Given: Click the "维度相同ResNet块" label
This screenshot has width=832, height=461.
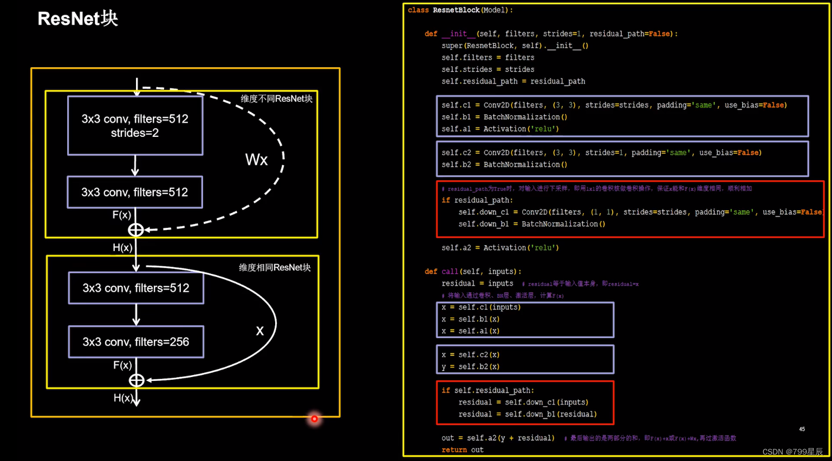Looking at the screenshot, I should (x=275, y=267).
